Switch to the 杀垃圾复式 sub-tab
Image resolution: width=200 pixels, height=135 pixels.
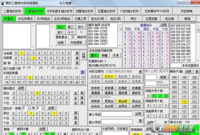click(25, 19)
